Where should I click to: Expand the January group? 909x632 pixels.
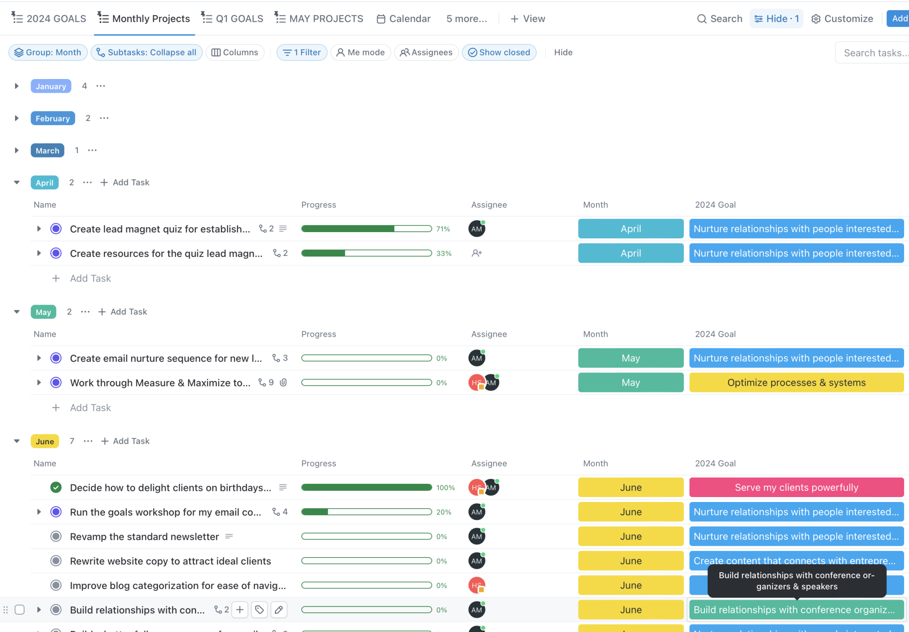point(16,86)
